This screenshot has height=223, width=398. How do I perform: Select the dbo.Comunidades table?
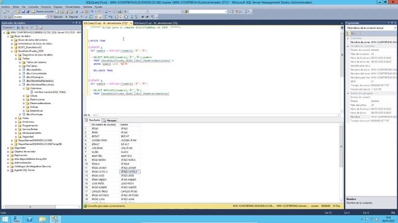pyautogui.click(x=36, y=73)
